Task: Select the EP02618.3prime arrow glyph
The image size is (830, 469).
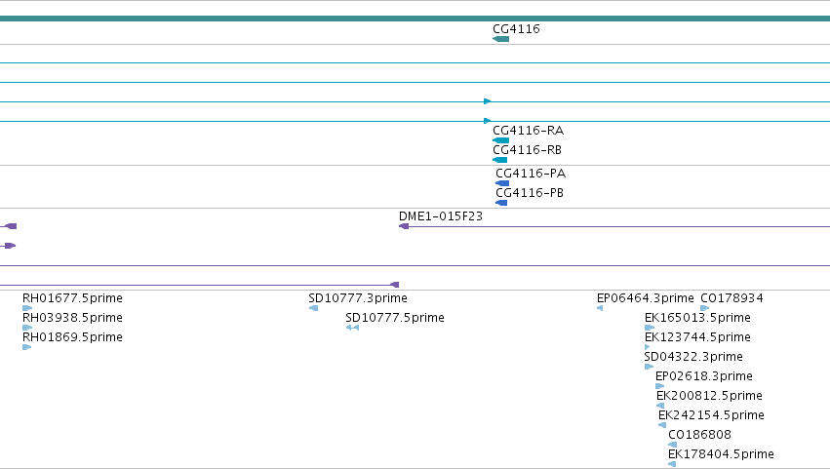Action: [660, 386]
